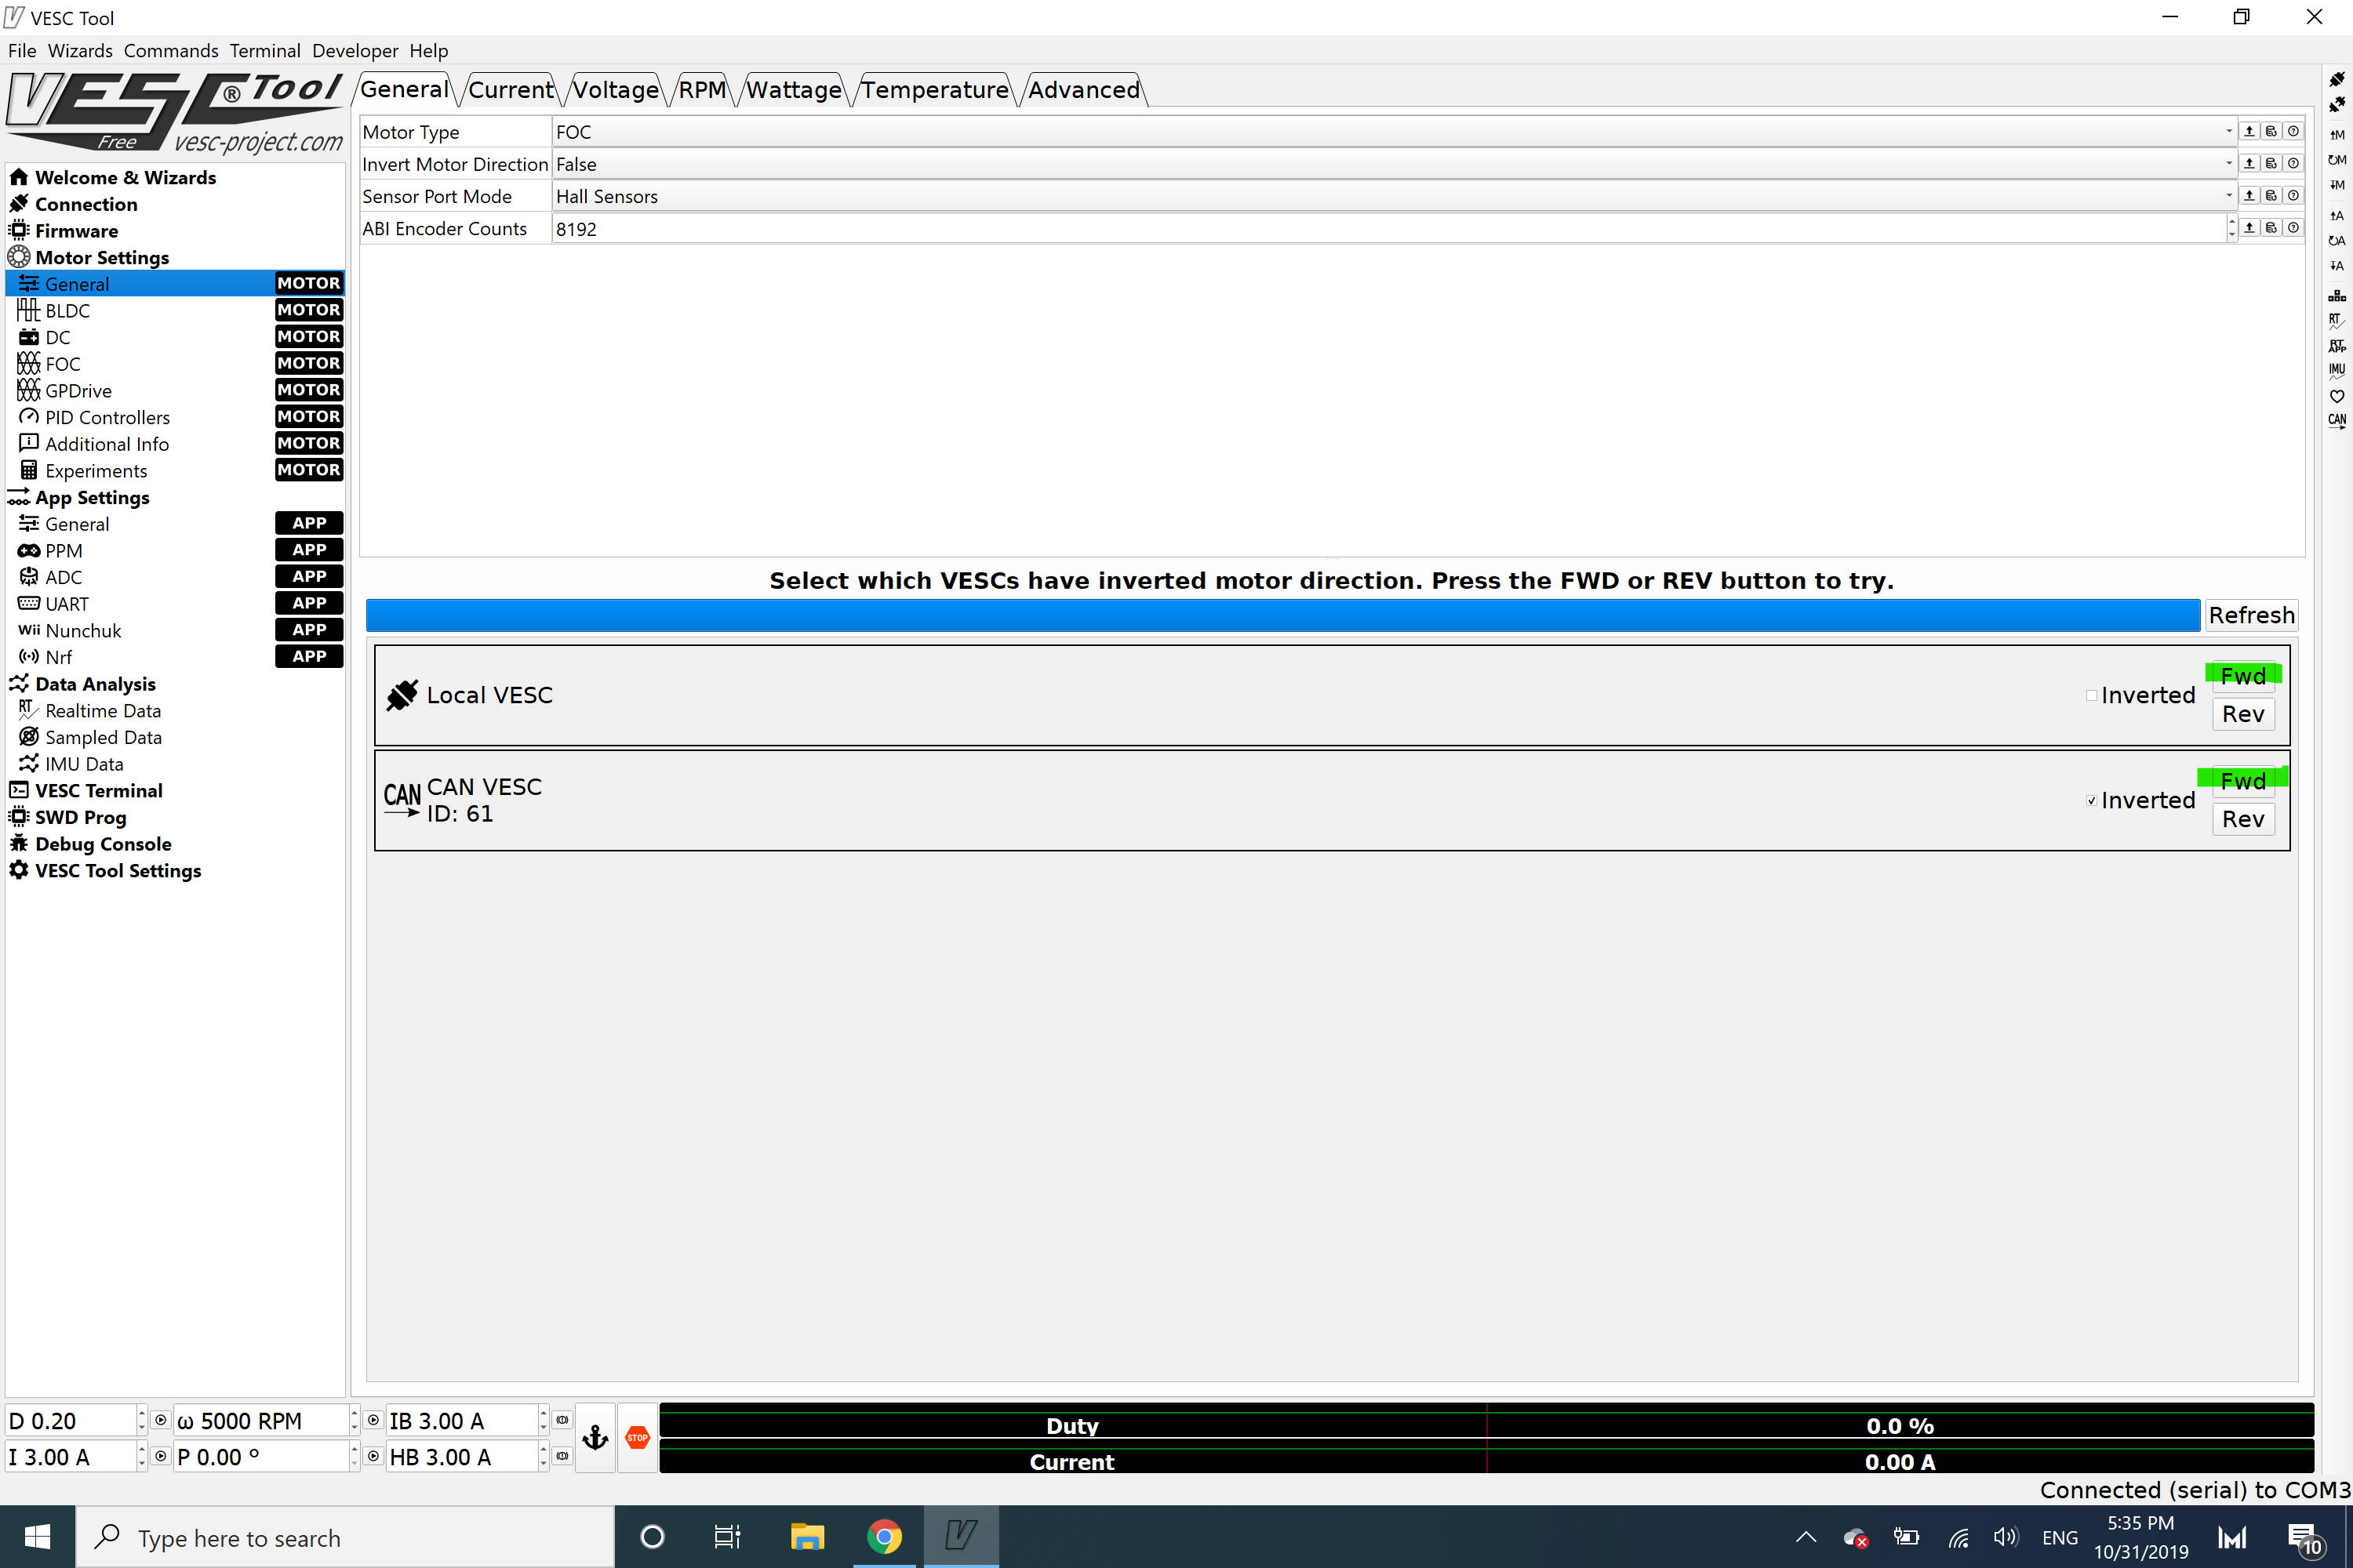This screenshot has width=2353, height=1568.
Task: Click read-current upload icon for Motor Type
Action: click(x=2249, y=131)
